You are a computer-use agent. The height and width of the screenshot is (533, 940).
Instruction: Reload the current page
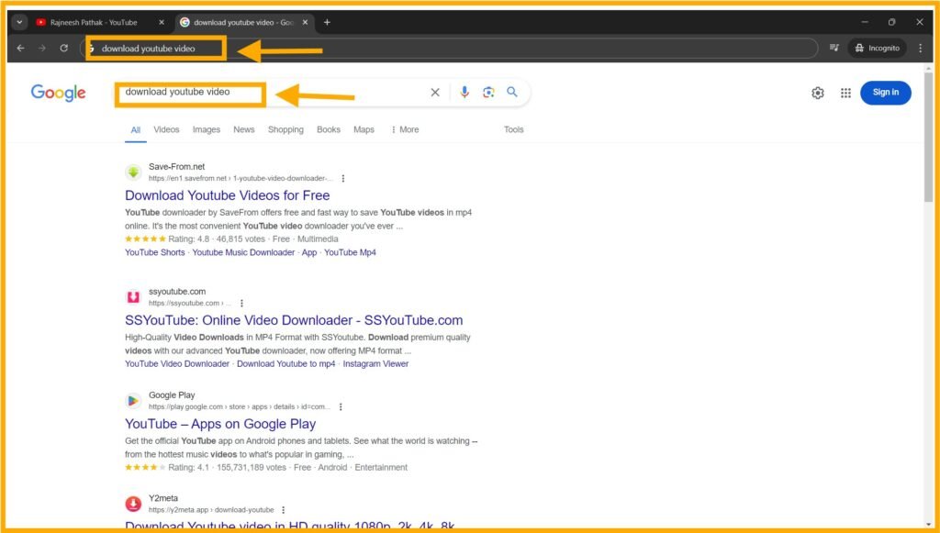tap(63, 48)
